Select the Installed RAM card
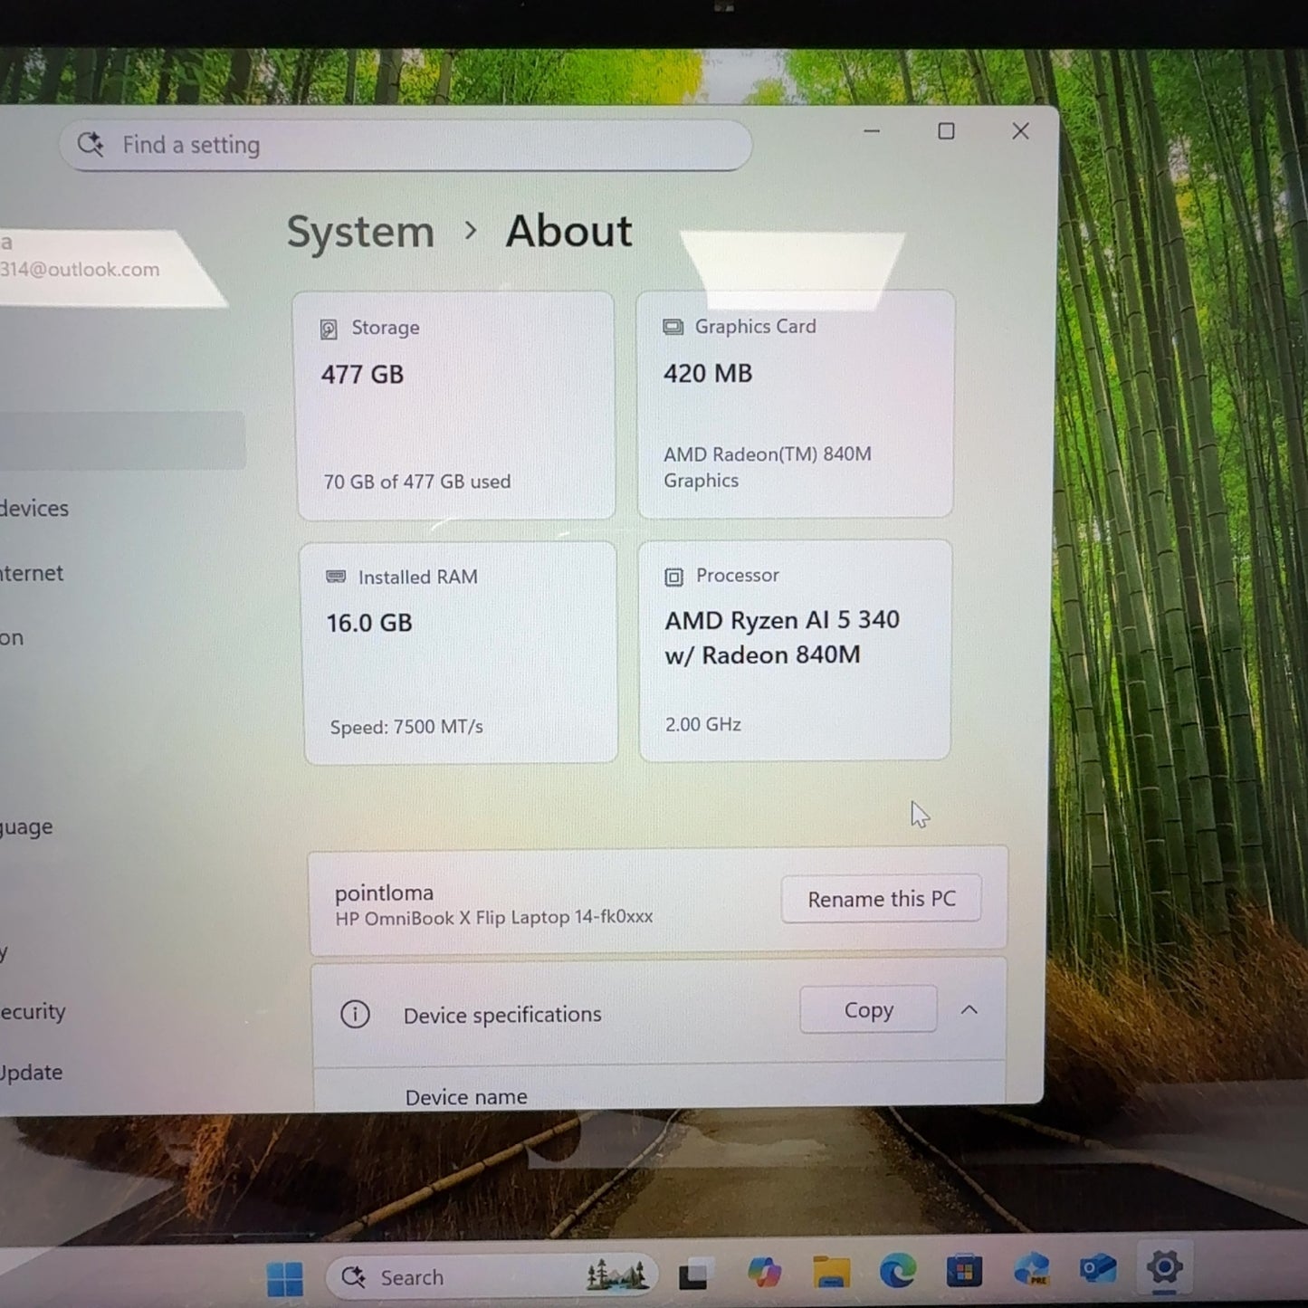The height and width of the screenshot is (1308, 1308). pyautogui.click(x=460, y=653)
